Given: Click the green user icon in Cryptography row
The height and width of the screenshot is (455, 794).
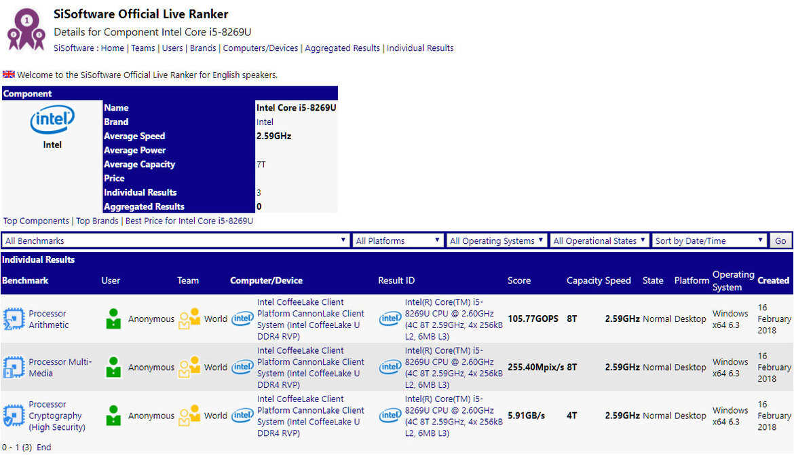Looking at the screenshot, I should pyautogui.click(x=113, y=416).
